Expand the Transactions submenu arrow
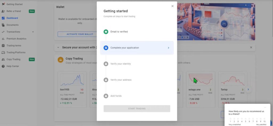 point(33,32)
